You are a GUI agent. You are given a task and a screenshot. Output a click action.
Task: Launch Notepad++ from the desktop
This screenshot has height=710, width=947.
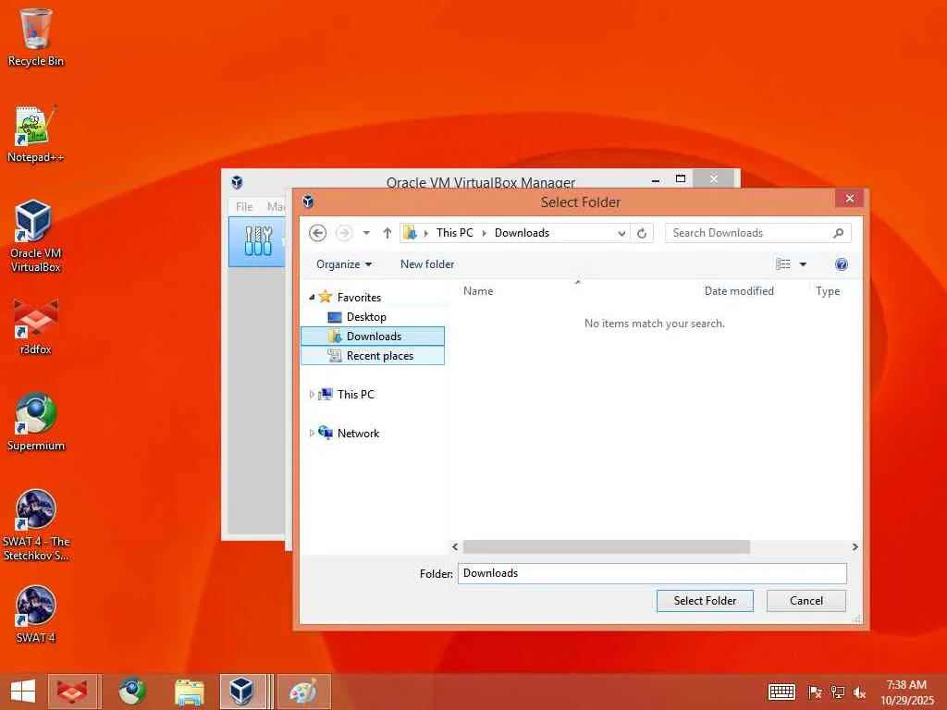click(35, 134)
